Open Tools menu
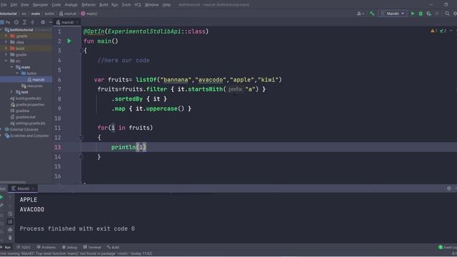The width and height of the screenshot is (457, 257). click(126, 5)
